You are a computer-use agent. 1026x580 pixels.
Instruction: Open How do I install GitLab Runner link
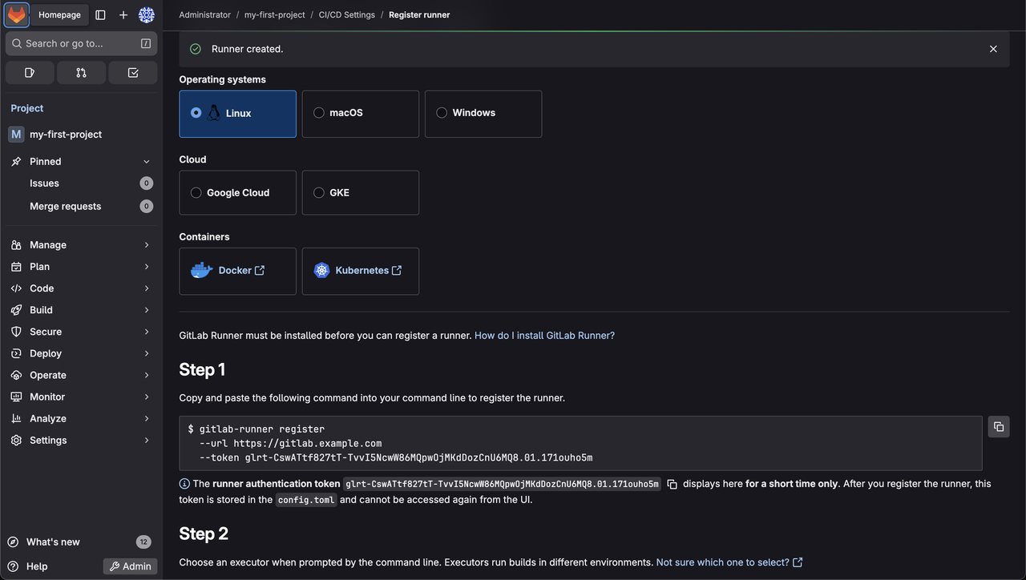544,336
